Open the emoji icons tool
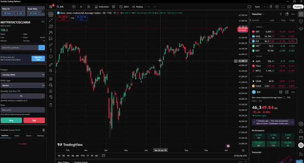Image resolution: width=304 pixels, height=163 pixels. click(x=51, y=56)
